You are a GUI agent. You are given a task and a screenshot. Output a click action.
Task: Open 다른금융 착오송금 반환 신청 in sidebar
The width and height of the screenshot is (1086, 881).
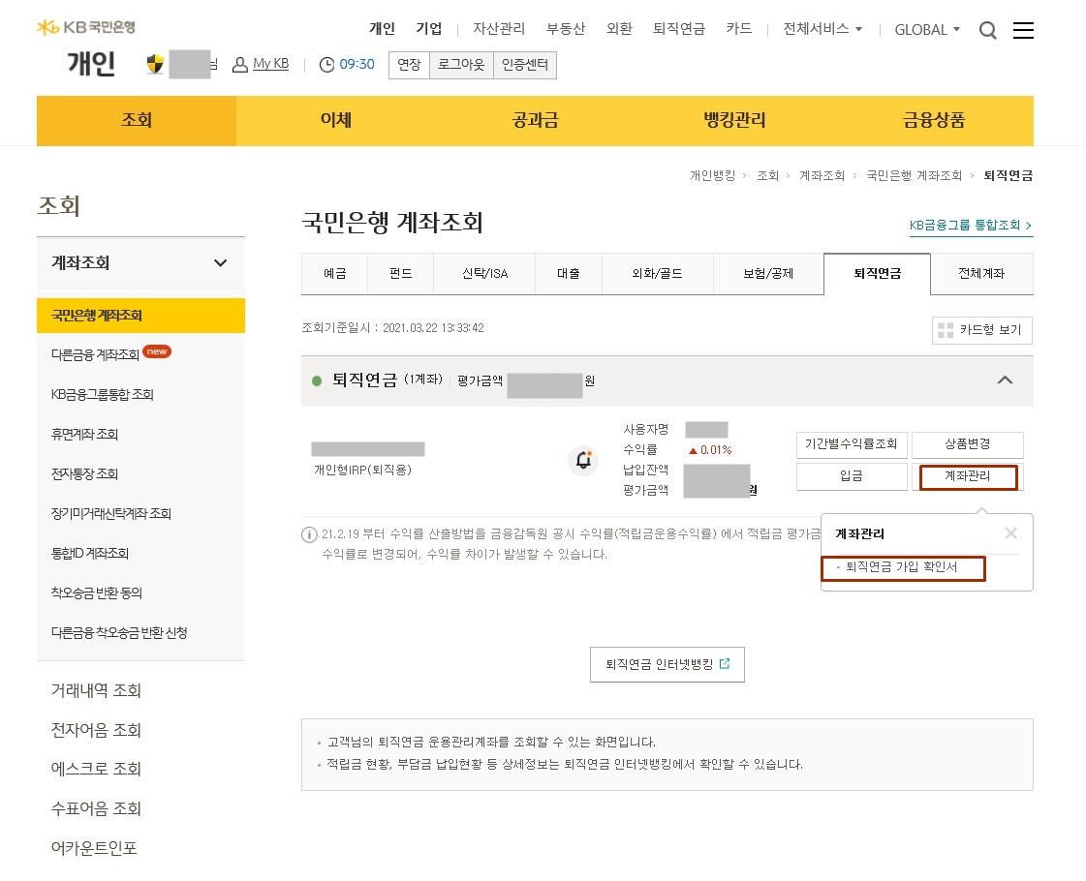[119, 632]
